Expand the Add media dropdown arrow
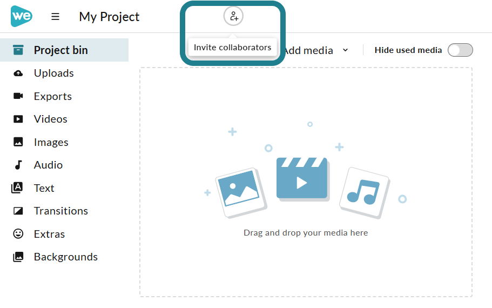This screenshot has width=492, height=308. tap(346, 50)
